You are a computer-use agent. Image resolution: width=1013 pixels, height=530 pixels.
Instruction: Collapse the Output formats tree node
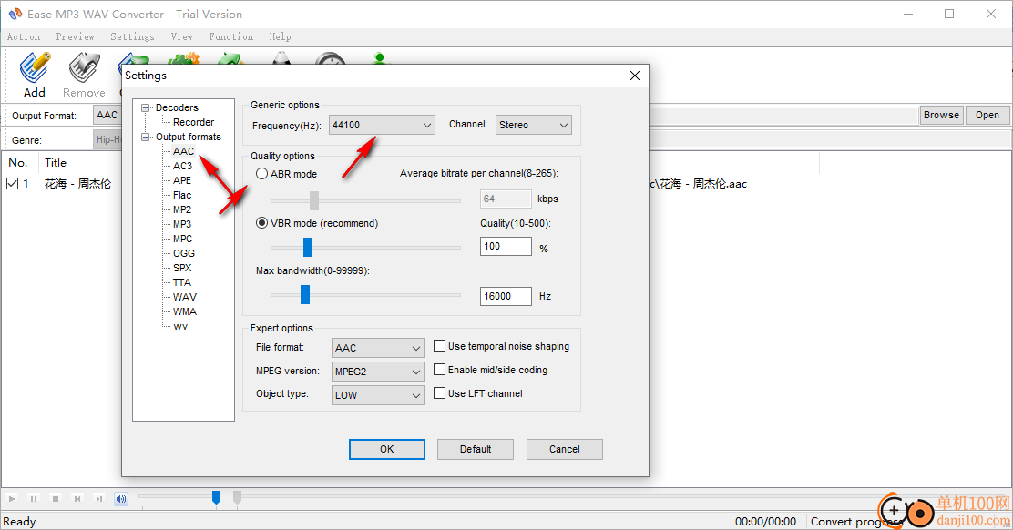pos(146,137)
